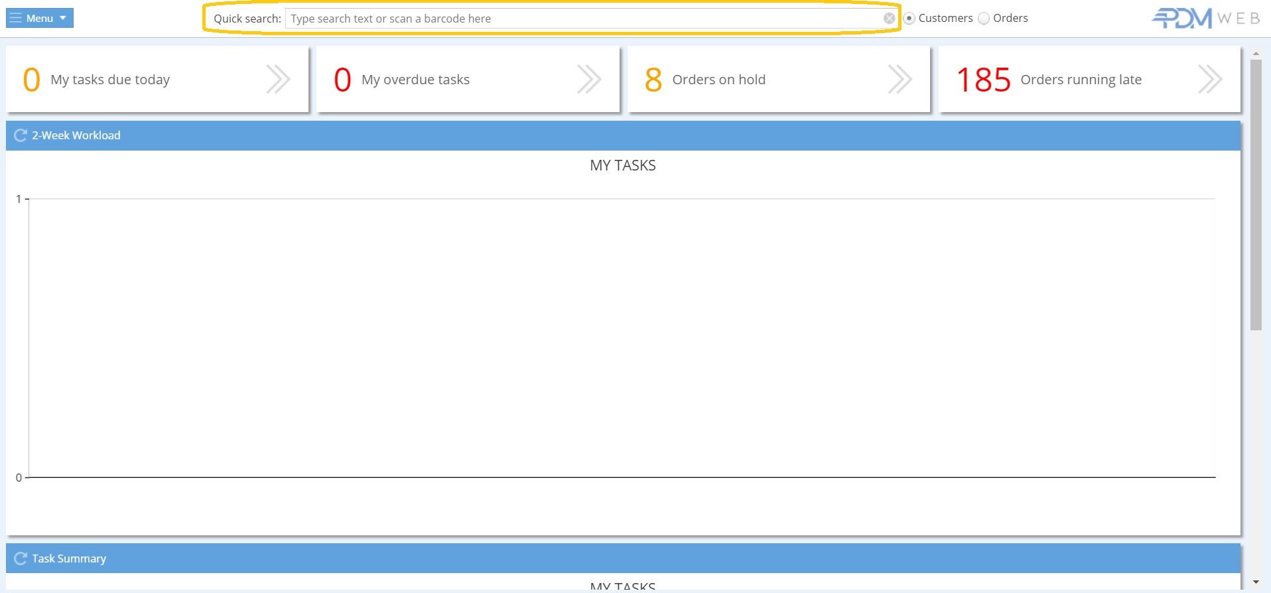Select the Customers radio button
This screenshot has height=593, width=1271.
909,19
